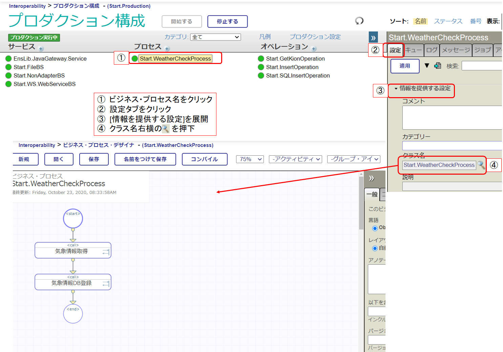Select the レイアウト 自動 radio button
Viewport: 503px width, 352px height.
(x=375, y=248)
